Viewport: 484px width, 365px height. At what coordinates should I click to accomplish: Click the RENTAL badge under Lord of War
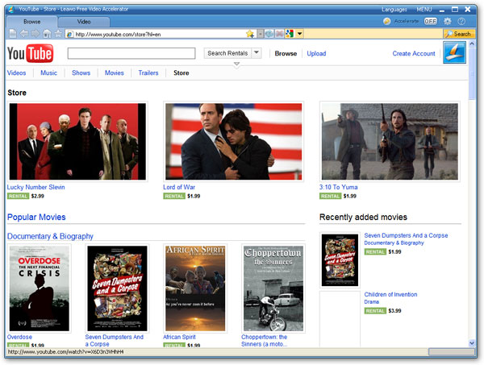174,196
